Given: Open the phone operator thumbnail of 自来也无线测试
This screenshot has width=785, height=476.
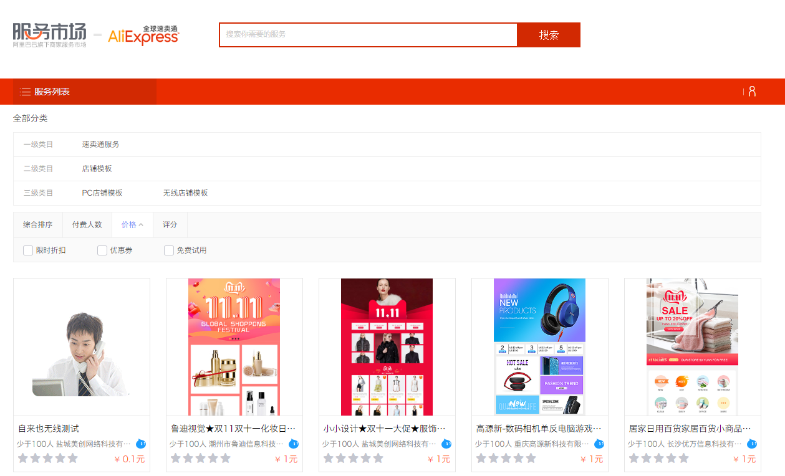Looking at the screenshot, I should 82,347.
